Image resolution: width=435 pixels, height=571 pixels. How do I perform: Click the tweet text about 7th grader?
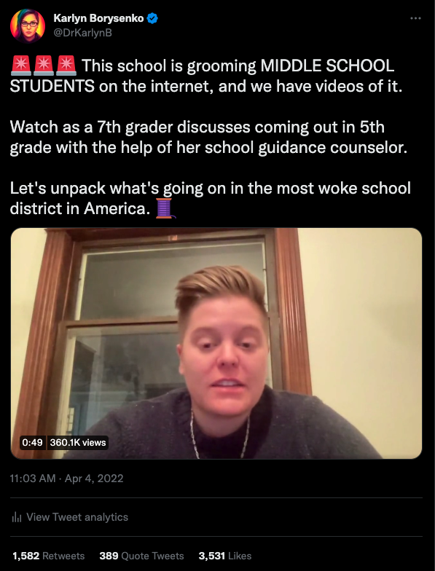coord(208,137)
